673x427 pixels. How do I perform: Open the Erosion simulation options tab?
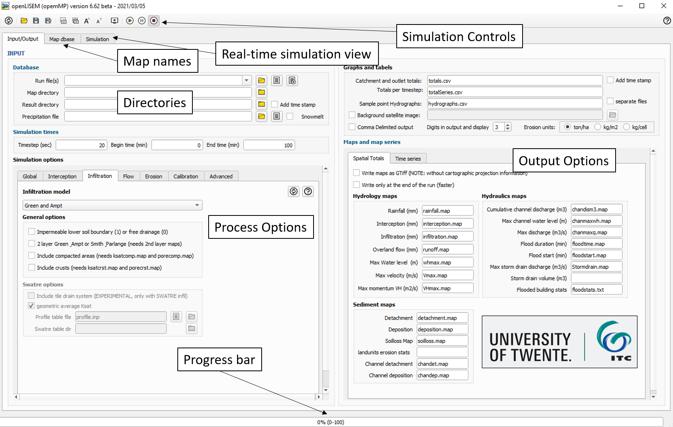[x=154, y=176]
